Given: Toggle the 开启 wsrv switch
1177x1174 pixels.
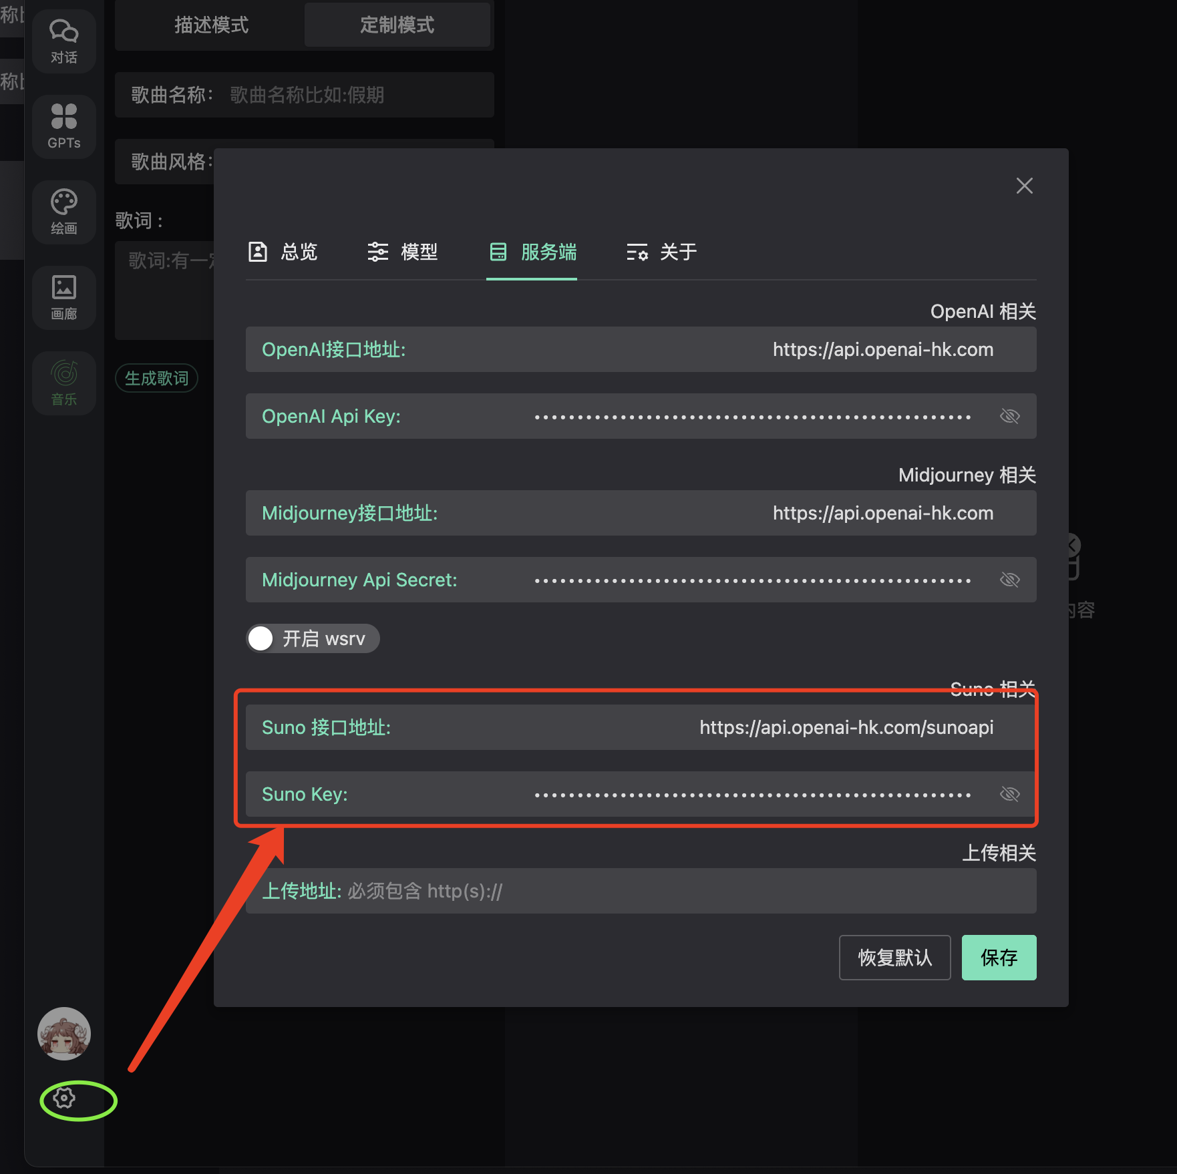Looking at the screenshot, I should pos(313,638).
